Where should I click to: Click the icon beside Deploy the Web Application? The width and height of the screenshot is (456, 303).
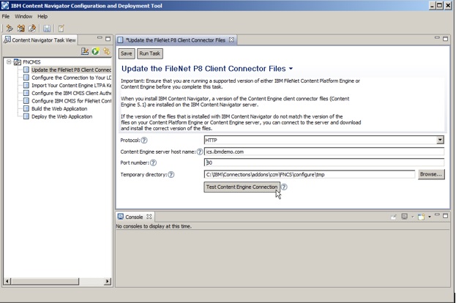26,116
